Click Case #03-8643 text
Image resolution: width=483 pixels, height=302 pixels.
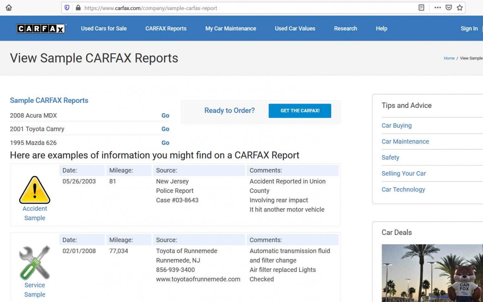click(x=177, y=200)
